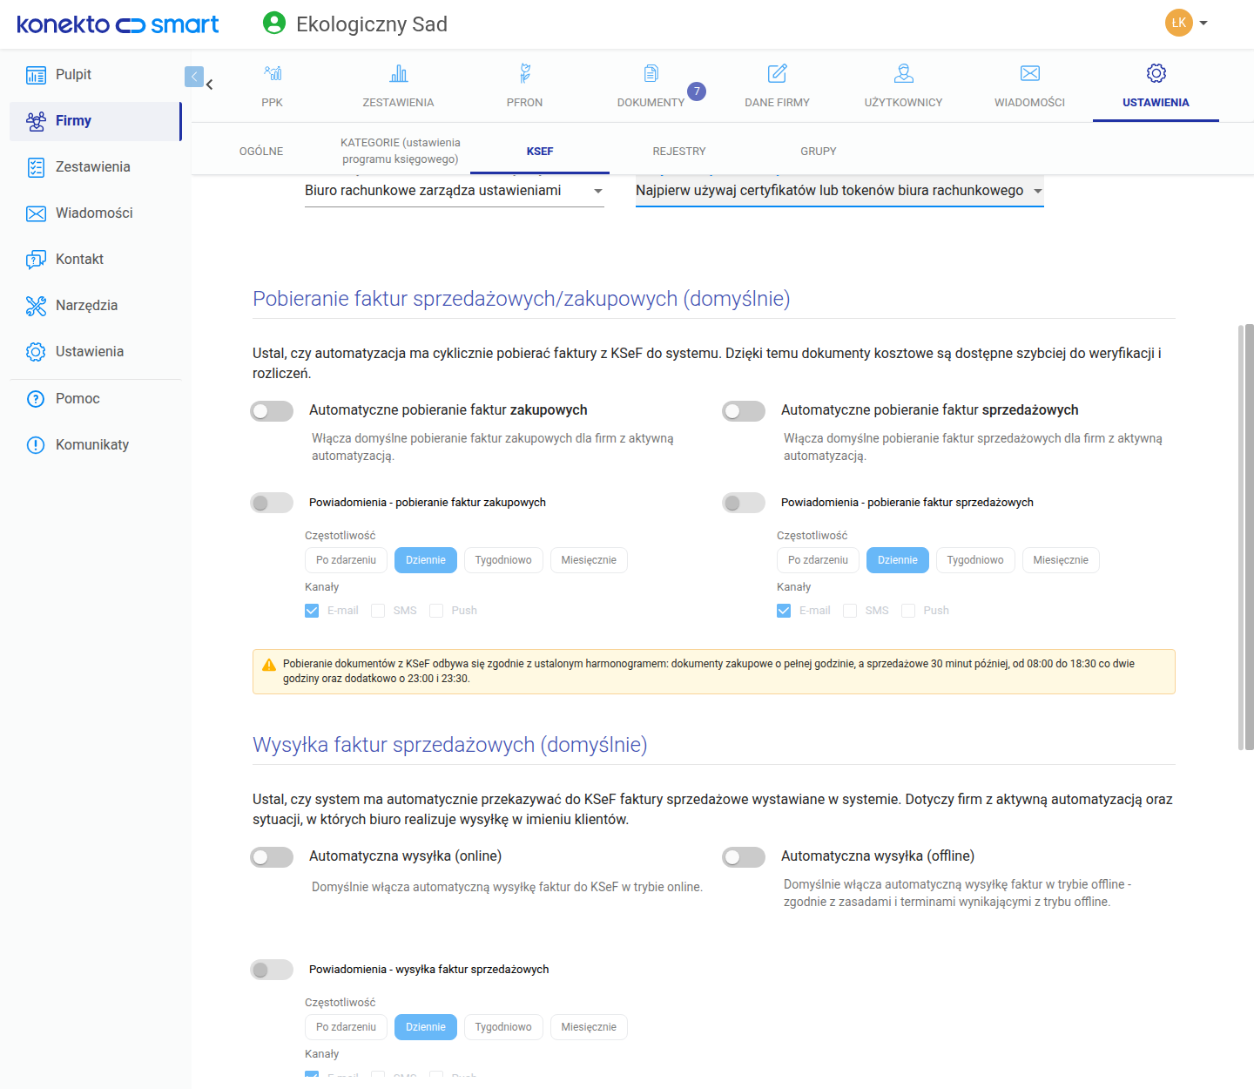Select 'Miesięcznie' frequency for faktur sprzedażowych download
Screen dimensions: 1254x1089
(1061, 560)
